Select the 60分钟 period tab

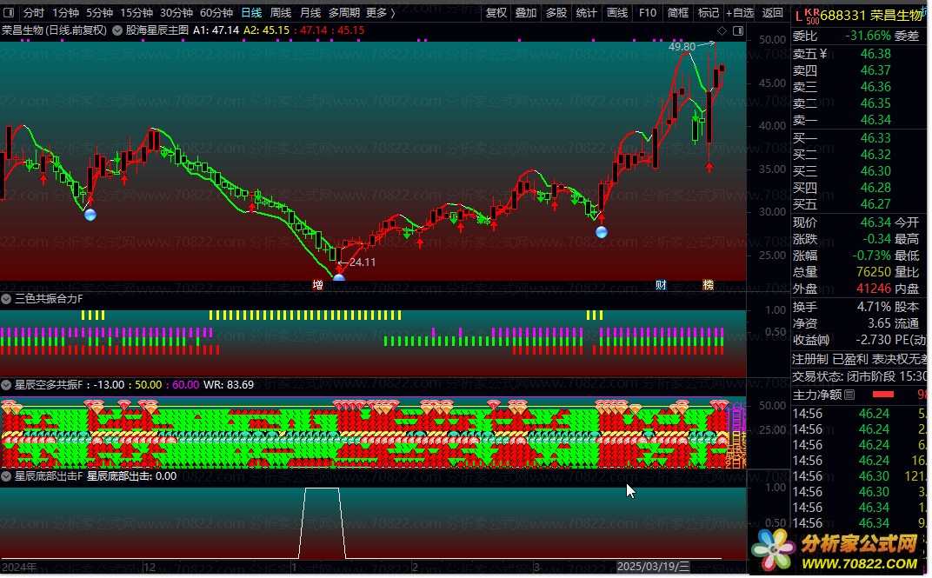216,12
